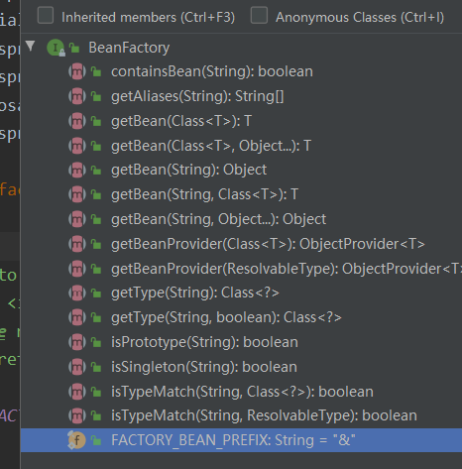Select FACTORY_BEAN_PREFIX: String = "&"
This screenshot has height=469, width=462.
tap(233, 440)
